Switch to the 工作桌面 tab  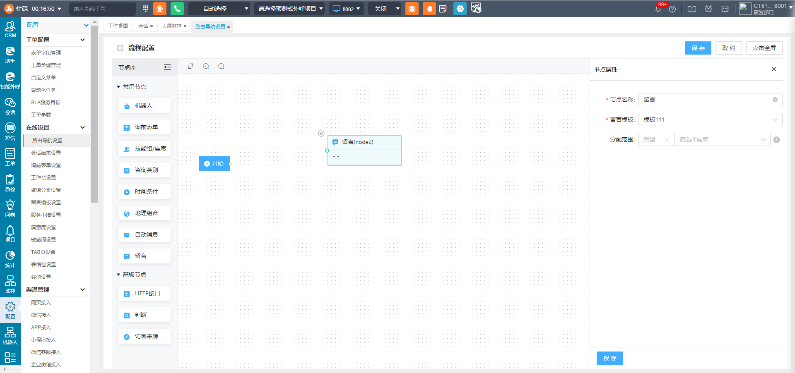[118, 26]
